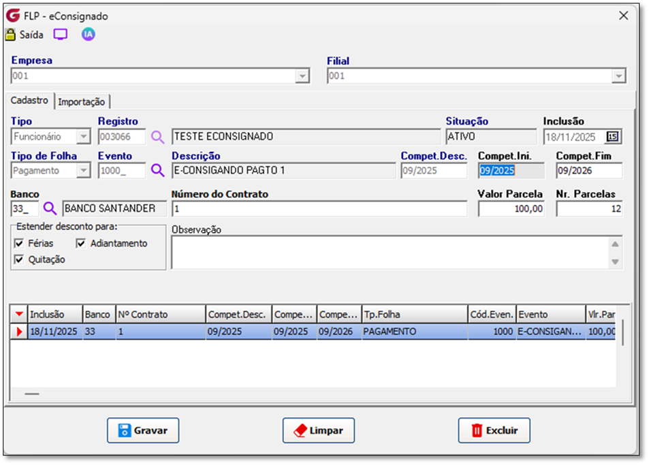Click the Gravar button
Screen dimensions: 649x465
tap(143, 430)
